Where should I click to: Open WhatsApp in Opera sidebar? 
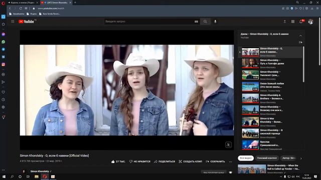(x=4, y=42)
